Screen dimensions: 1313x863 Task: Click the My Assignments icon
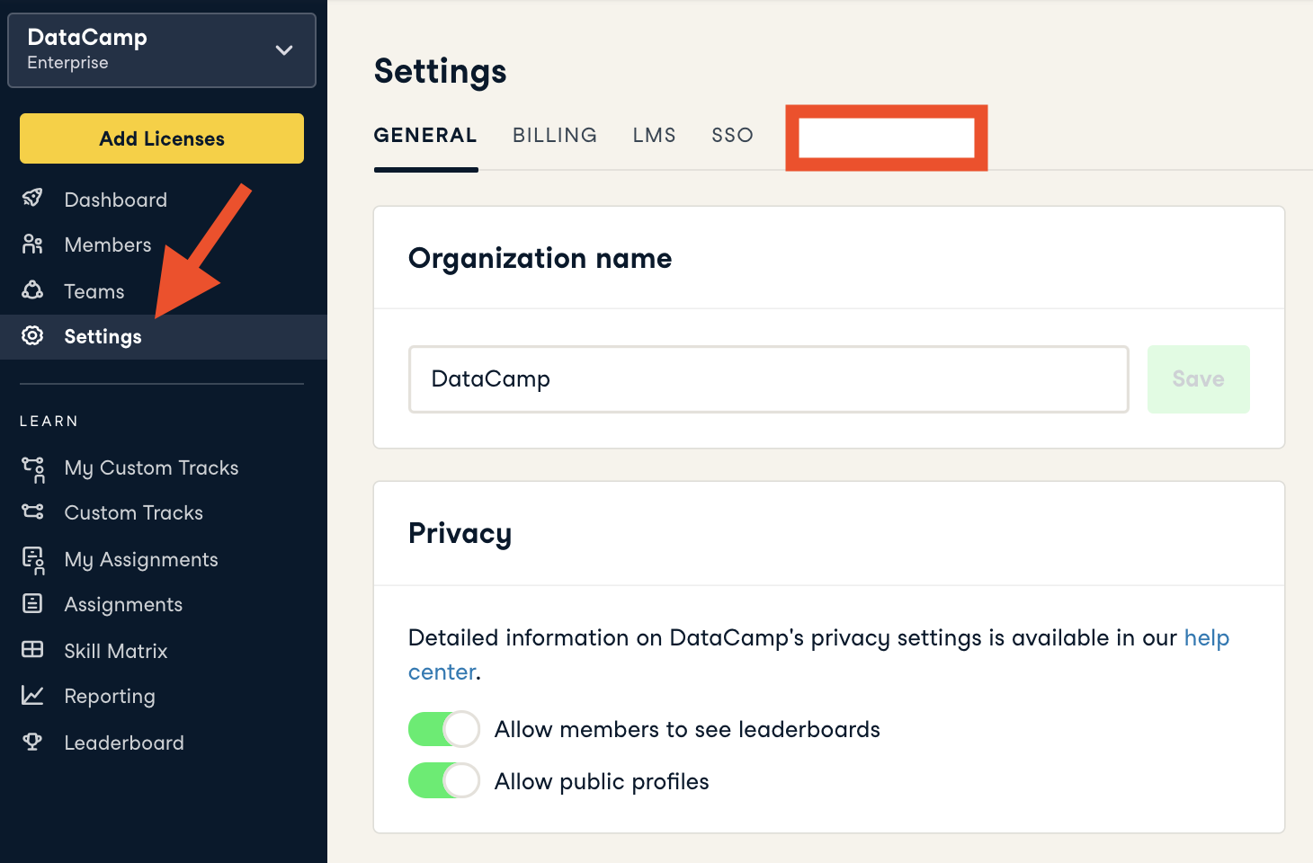click(x=33, y=560)
